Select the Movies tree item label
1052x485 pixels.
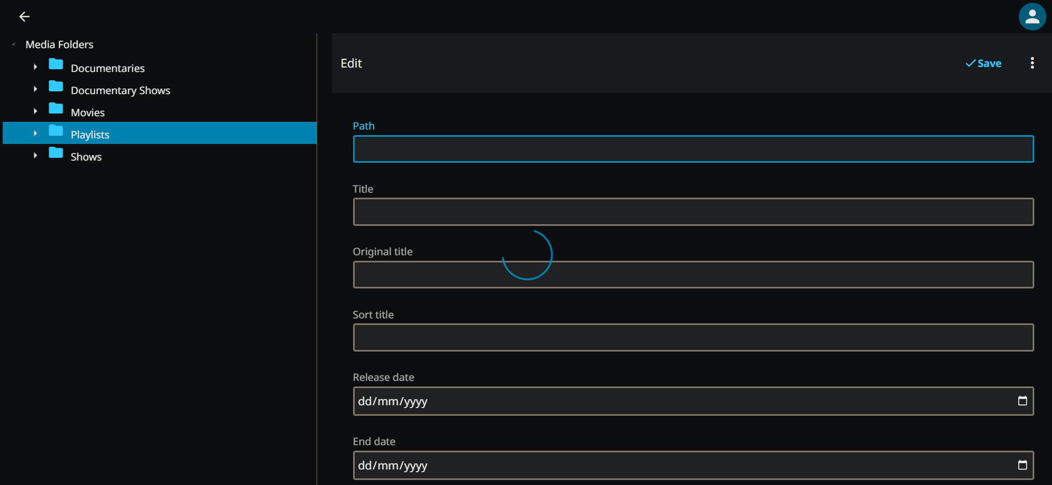coord(87,112)
